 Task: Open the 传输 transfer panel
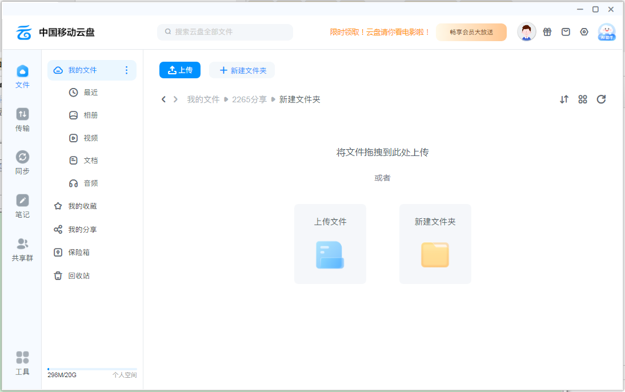[22, 120]
